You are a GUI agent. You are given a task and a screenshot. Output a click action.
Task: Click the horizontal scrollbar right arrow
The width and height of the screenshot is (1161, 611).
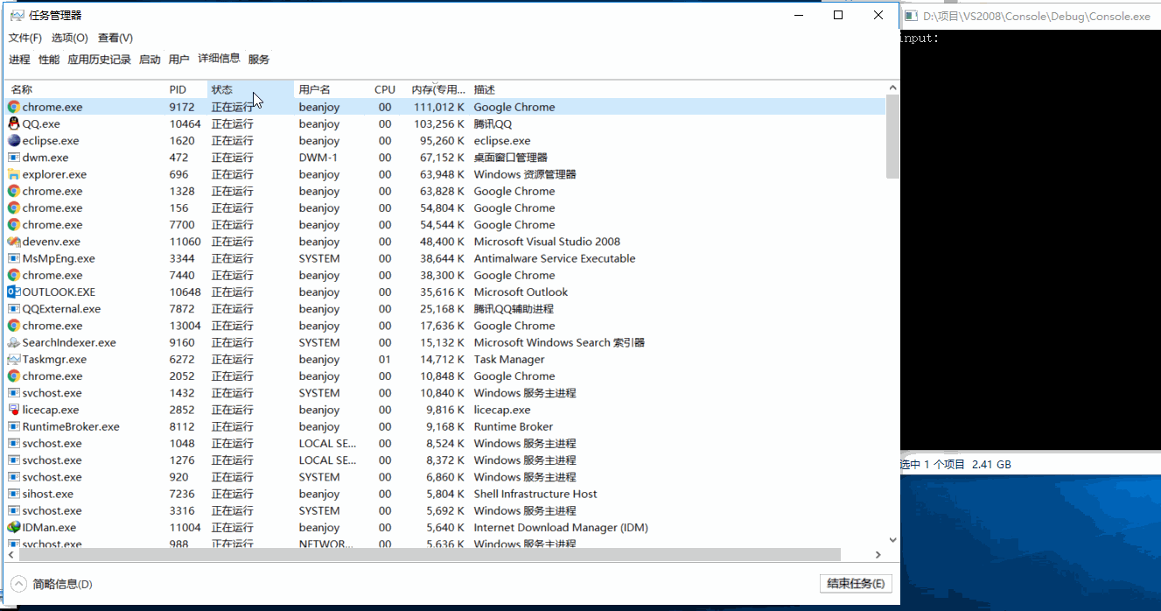878,555
